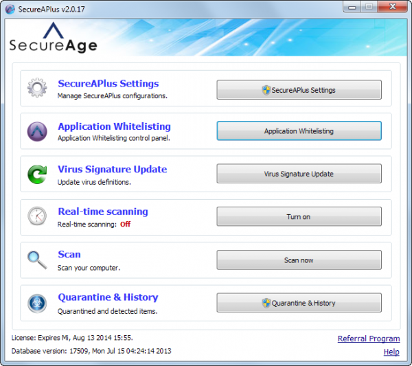This screenshot has width=412, height=366.
Task: Click the SecureAge logo in the banner
Action: (54, 37)
